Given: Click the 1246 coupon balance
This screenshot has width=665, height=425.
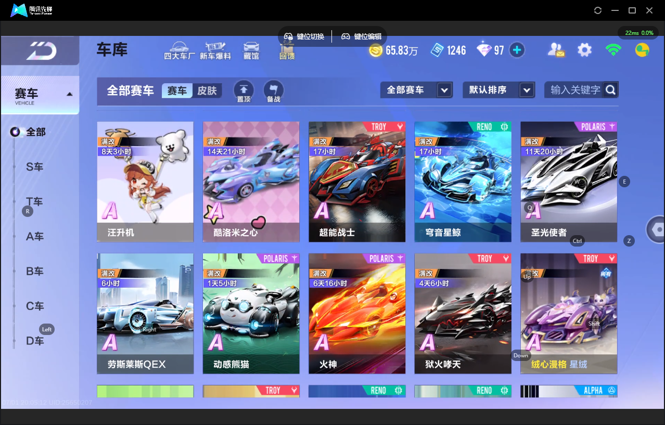Looking at the screenshot, I should 456,50.
